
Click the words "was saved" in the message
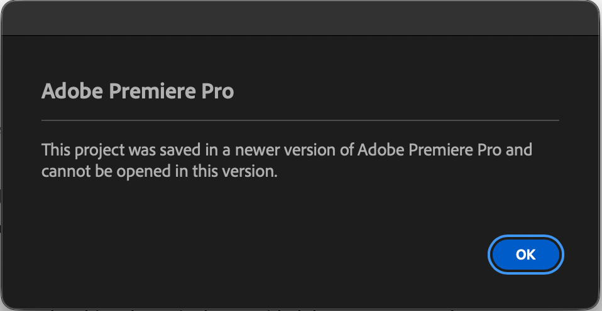156,150
